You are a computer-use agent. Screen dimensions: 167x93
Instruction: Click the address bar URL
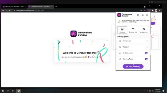(x=30, y=10)
